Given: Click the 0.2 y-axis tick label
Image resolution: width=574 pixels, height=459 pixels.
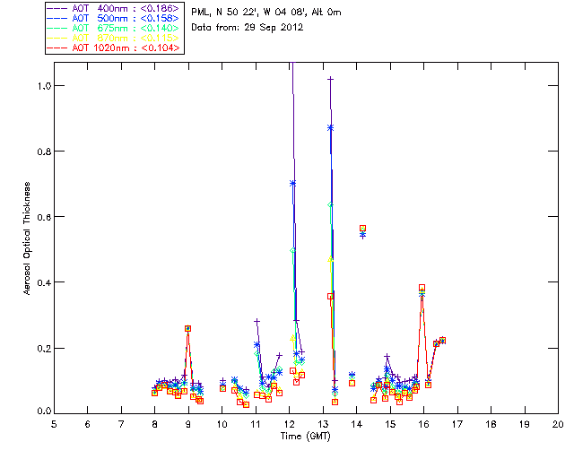Looking at the screenshot, I should (43, 348).
